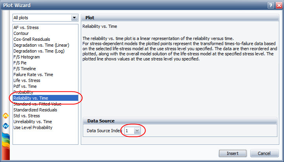The height and width of the screenshot is (162, 284).
Task: Select 'F/S Histogram' in the list
Action: (x=27, y=57)
